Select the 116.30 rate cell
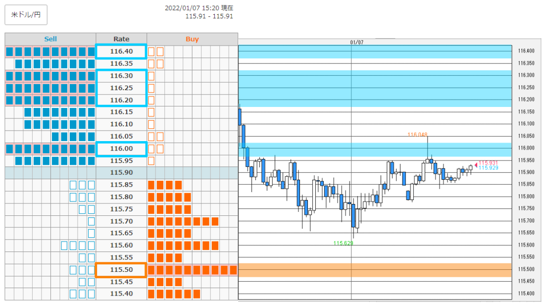Image resolution: width=545 pixels, height=305 pixels. coord(121,76)
